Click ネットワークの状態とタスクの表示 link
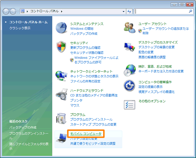This screenshot has height=158, width=196. coord(94,76)
